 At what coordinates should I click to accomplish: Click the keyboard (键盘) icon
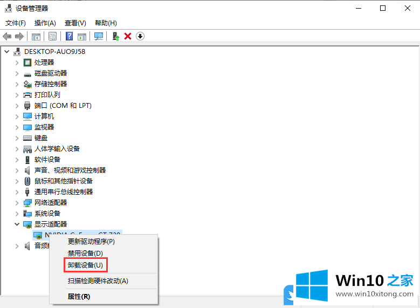[27, 138]
